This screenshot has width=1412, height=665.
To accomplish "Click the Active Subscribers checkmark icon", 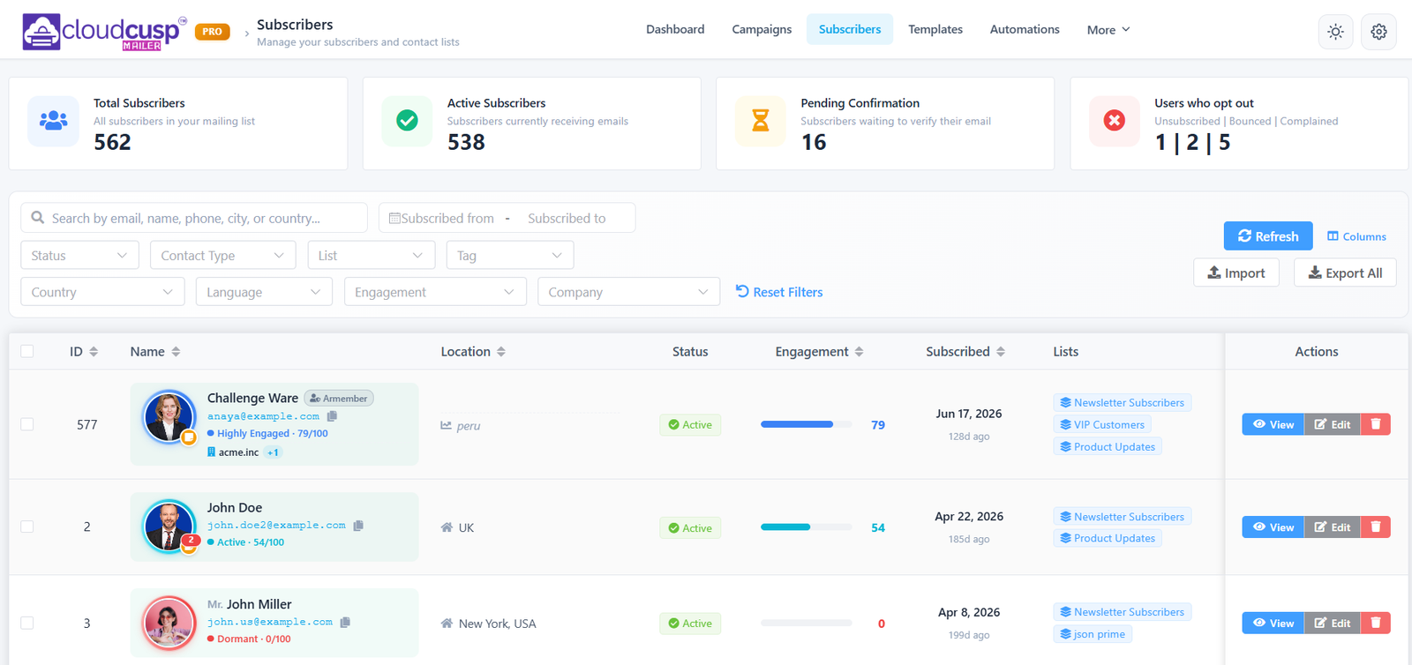I will point(407,121).
